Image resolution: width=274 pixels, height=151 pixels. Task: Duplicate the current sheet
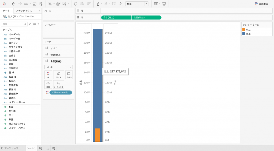click(58, 4)
